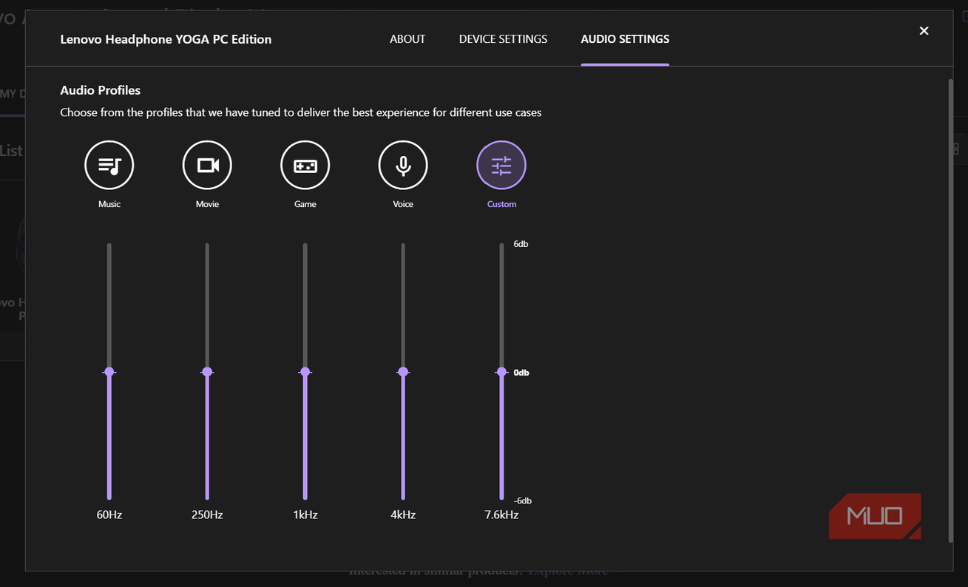
Task: Click the 4kHz frequency label
Action: [403, 515]
